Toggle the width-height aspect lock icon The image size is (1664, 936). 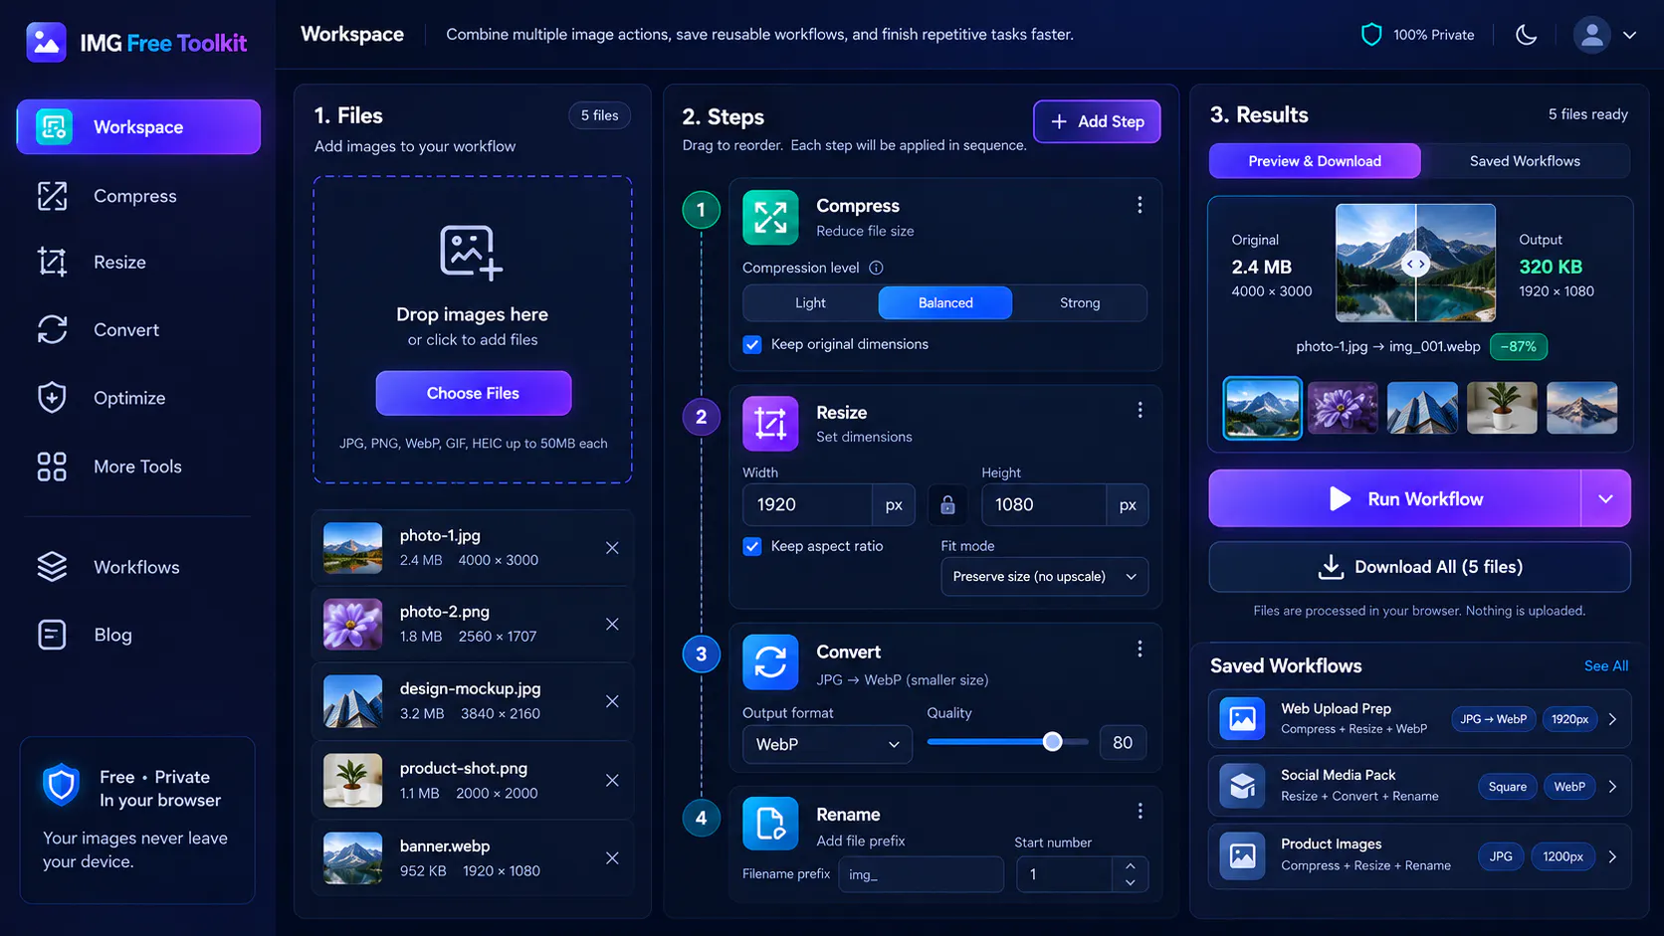coord(947,505)
